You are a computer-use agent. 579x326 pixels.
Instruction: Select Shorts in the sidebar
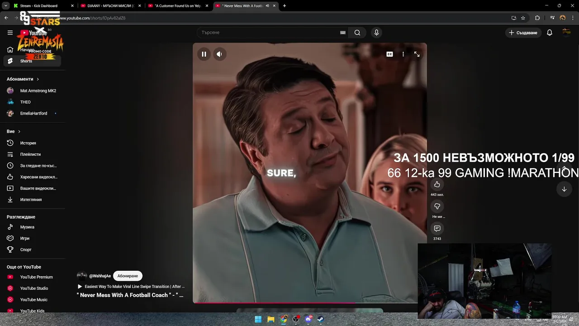[33, 61]
